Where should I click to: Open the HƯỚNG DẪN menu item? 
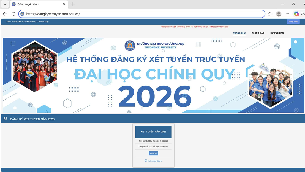click(277, 33)
